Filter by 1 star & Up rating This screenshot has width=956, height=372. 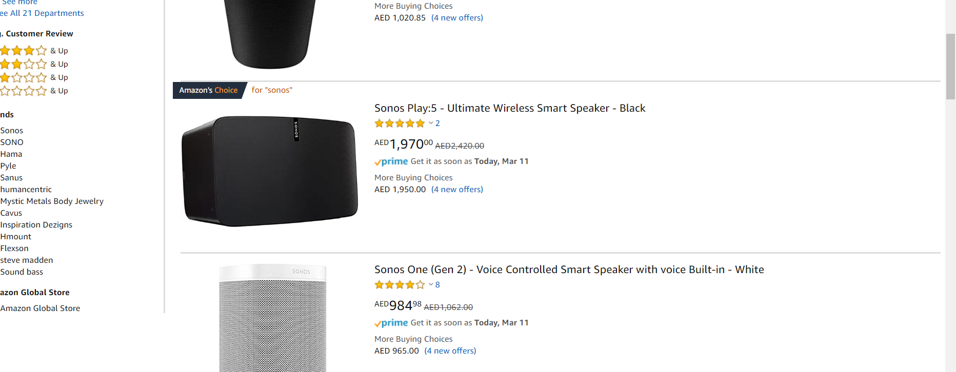click(34, 91)
